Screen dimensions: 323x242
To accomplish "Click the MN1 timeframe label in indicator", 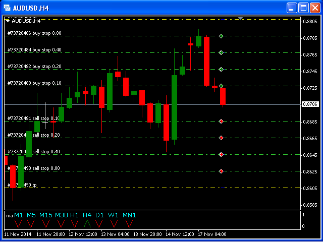I will [x=129, y=215].
